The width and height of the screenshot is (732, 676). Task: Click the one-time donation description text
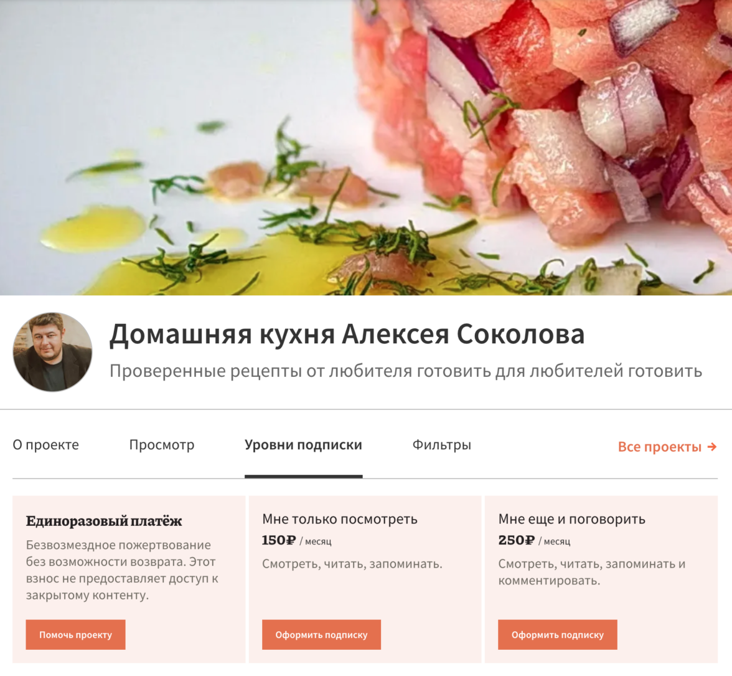(x=122, y=570)
